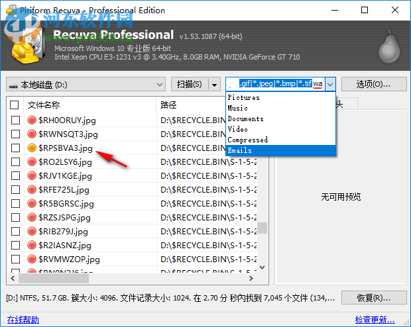The width and height of the screenshot is (411, 327).
Task: Click the red status dot of $RFE725L.jpg
Action: coord(32,189)
